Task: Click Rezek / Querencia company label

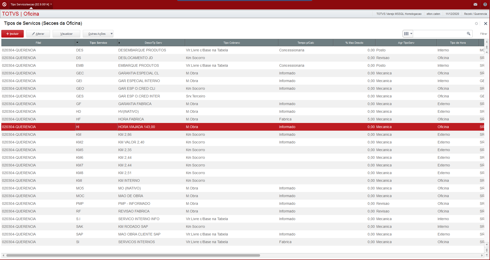Action: coord(475,14)
